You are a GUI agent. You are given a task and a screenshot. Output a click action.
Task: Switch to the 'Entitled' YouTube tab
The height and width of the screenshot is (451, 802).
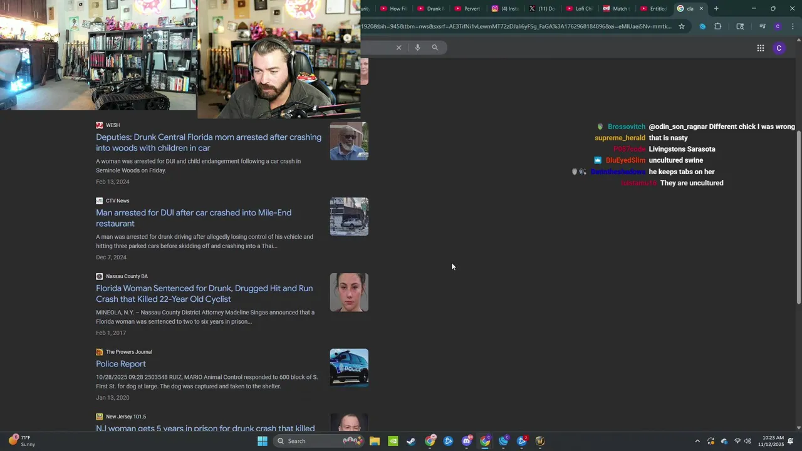[x=653, y=8]
